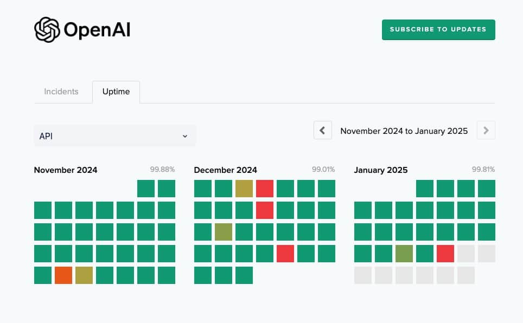This screenshot has width=523, height=323.
Task: Click the orange day square in November 2024
Action: (63, 275)
